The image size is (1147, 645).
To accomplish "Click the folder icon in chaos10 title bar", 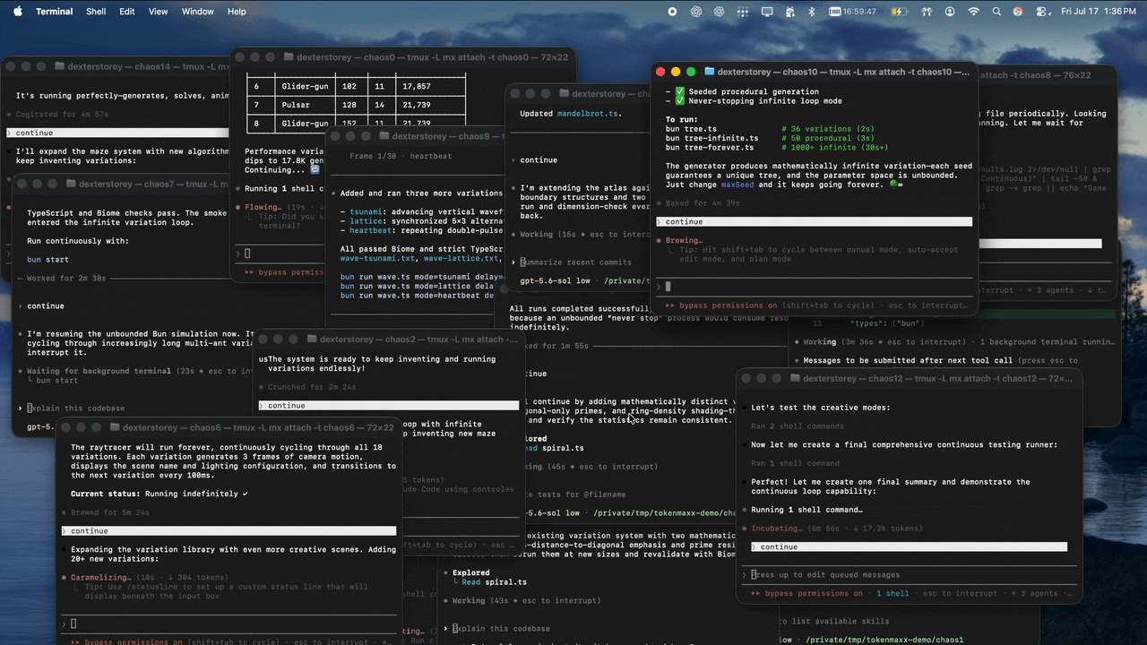I will click(x=710, y=72).
